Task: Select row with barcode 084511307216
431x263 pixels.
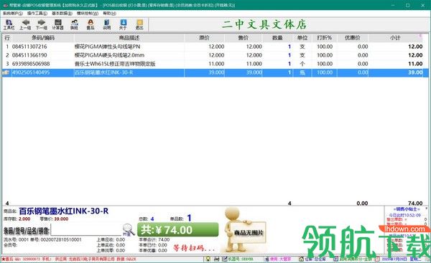Action: point(215,47)
